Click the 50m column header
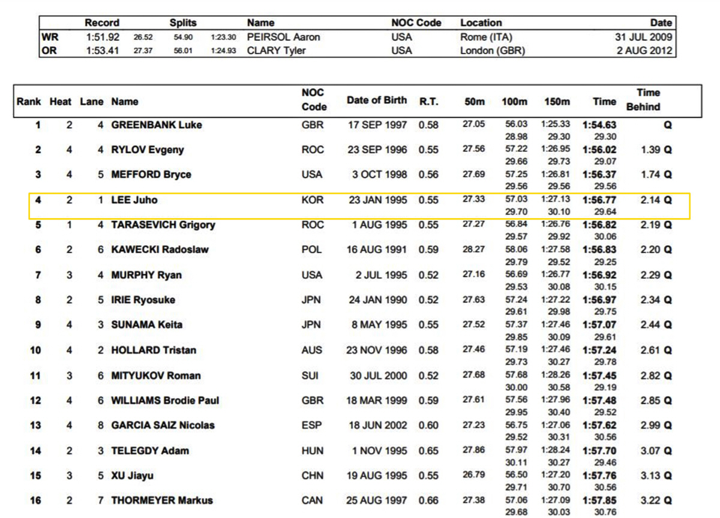Viewport: 720px width, 518px height. pyautogui.click(x=475, y=102)
